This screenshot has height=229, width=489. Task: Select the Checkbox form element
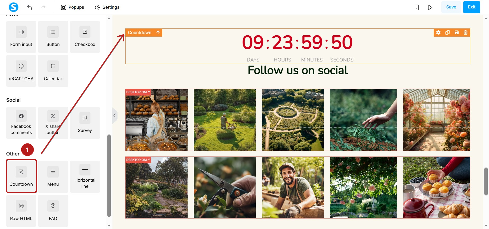(85, 37)
